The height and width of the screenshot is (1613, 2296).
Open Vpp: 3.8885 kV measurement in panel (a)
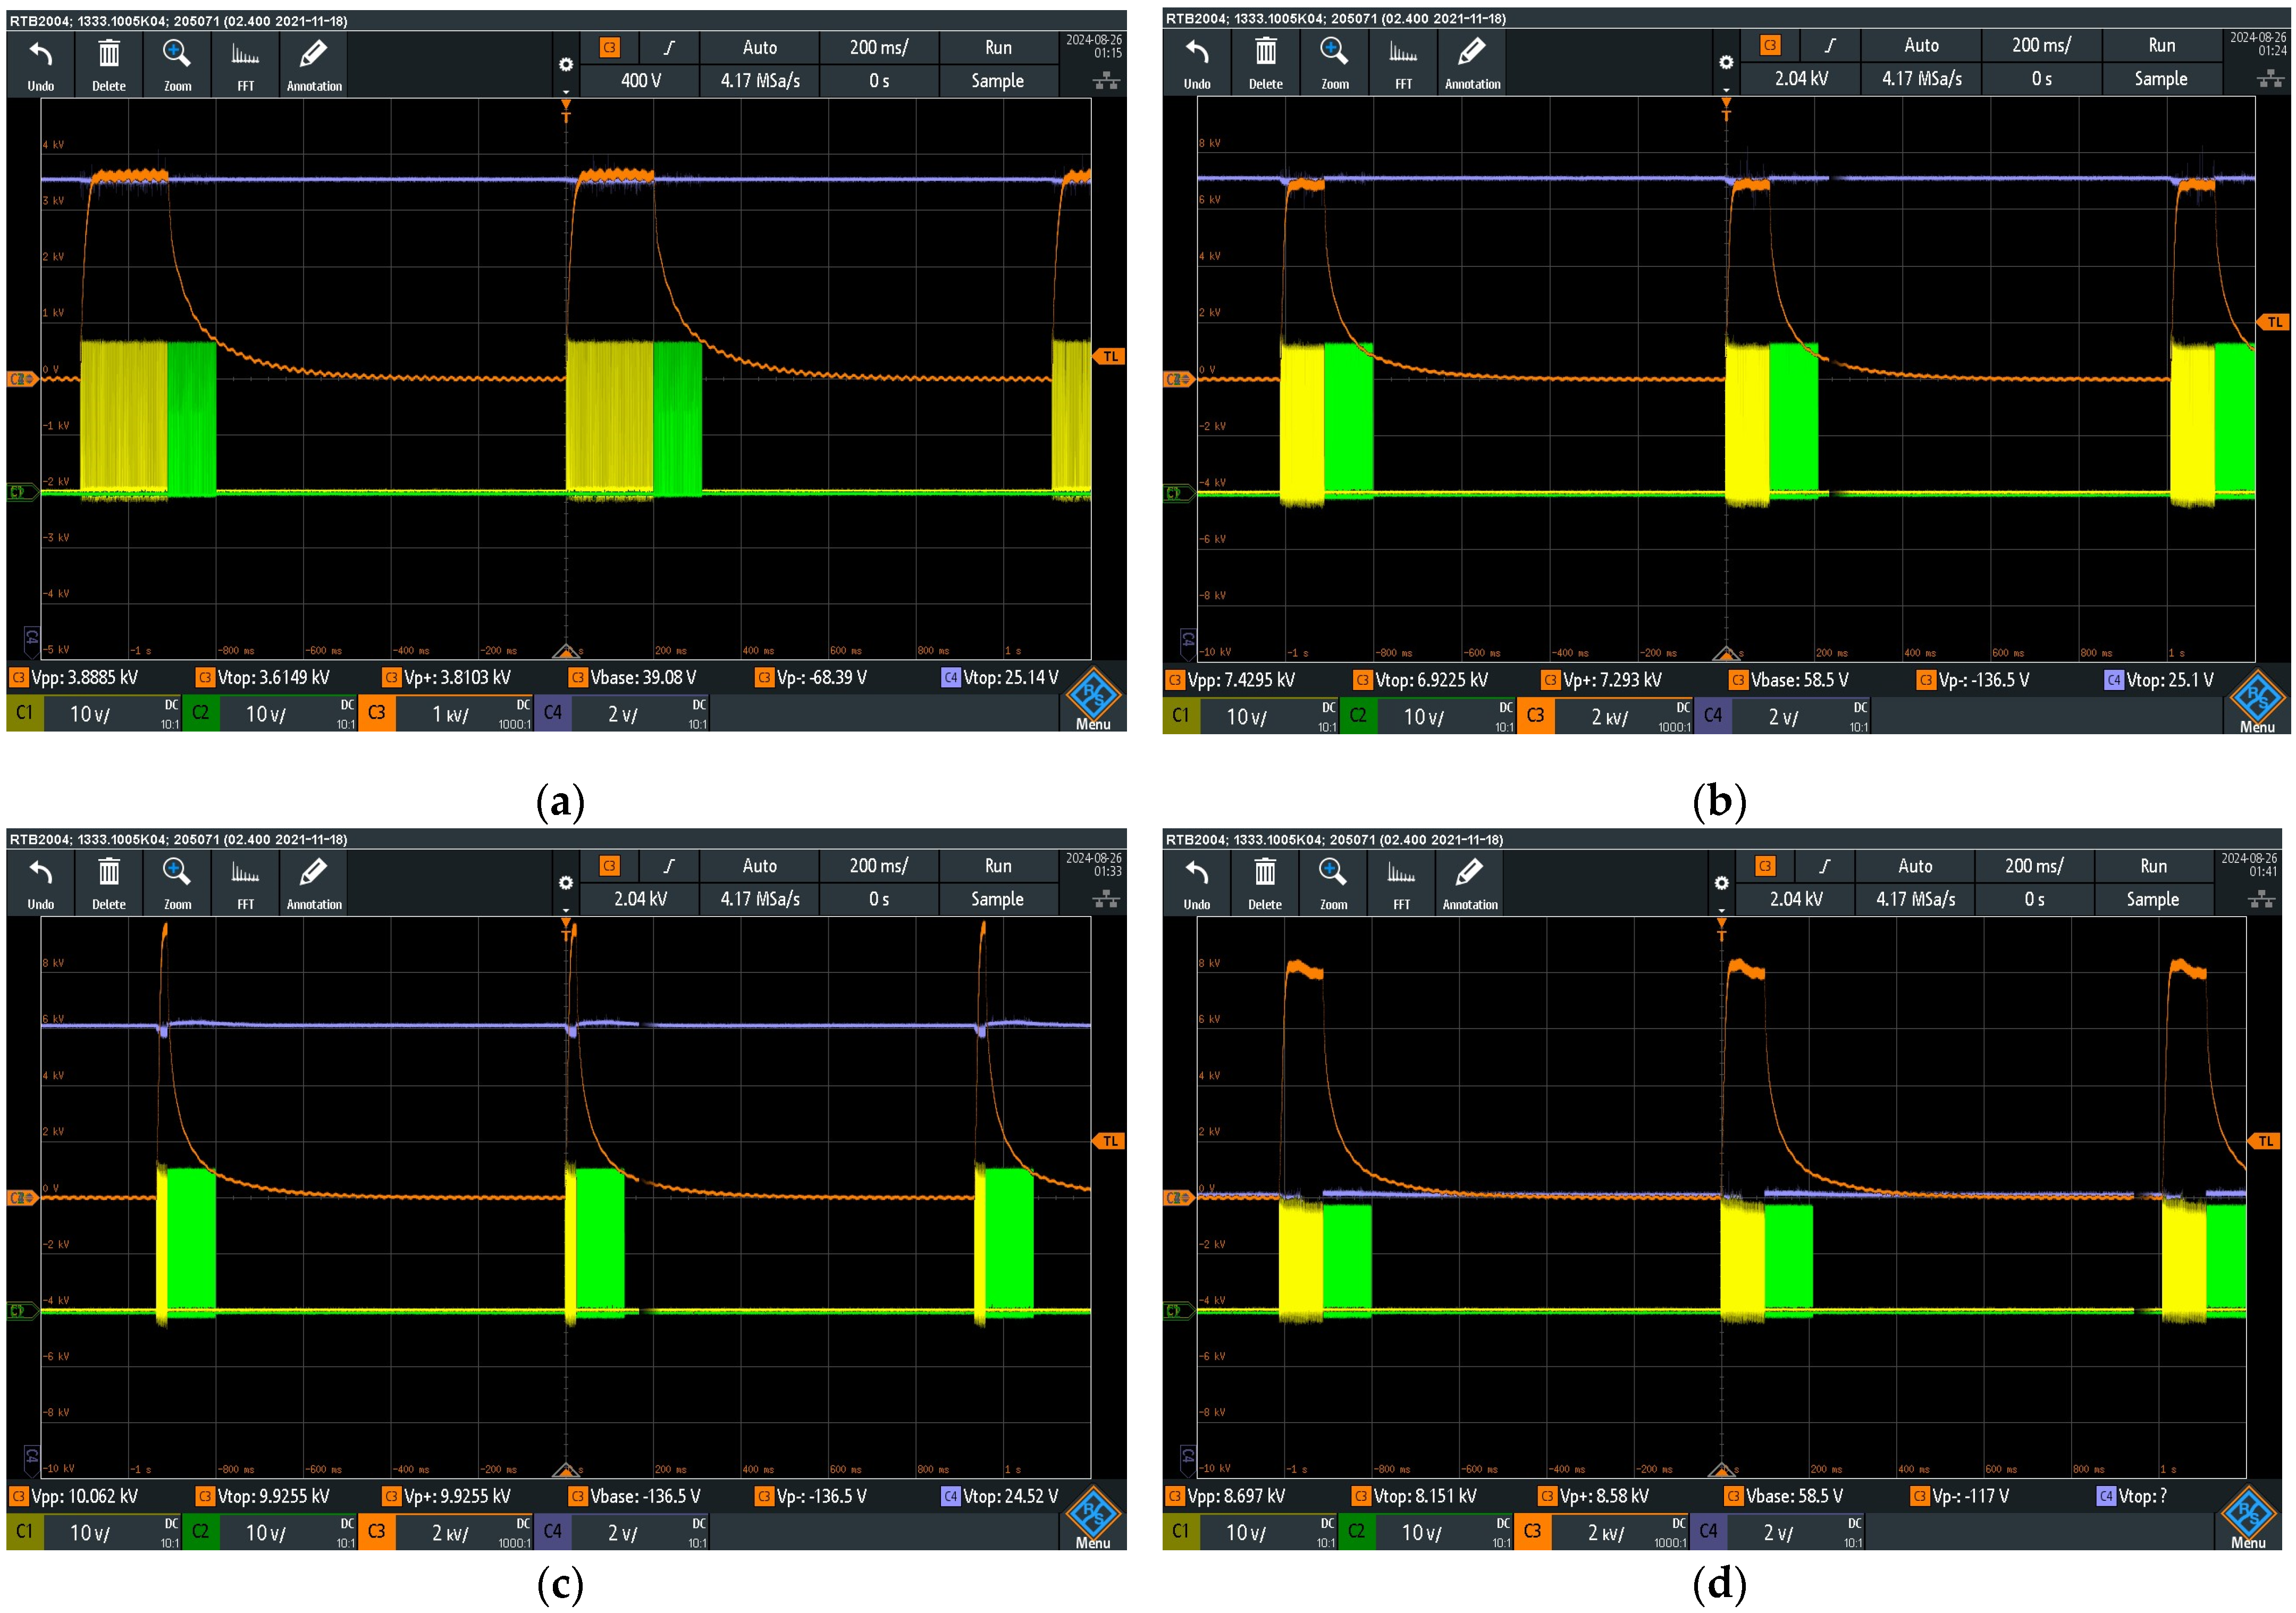[x=85, y=678]
